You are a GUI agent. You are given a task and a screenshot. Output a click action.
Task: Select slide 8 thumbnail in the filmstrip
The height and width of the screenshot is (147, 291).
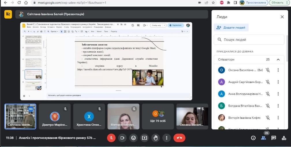(33, 86)
